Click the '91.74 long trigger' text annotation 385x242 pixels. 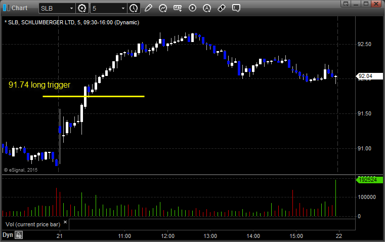coord(39,85)
